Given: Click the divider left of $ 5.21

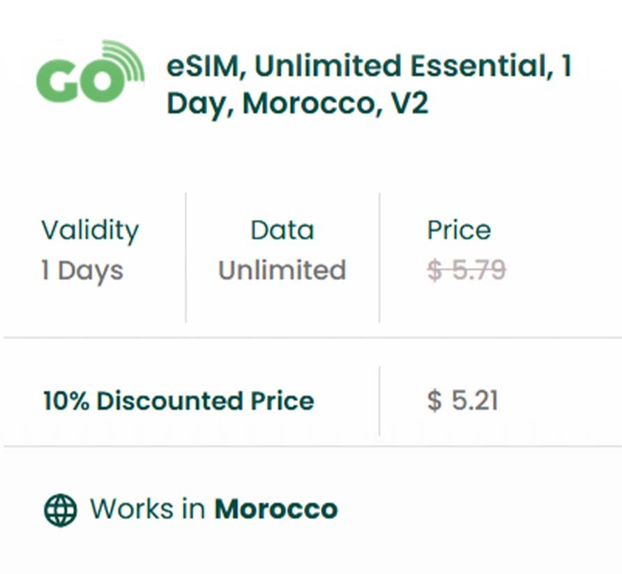Looking at the screenshot, I should pyautogui.click(x=379, y=401).
